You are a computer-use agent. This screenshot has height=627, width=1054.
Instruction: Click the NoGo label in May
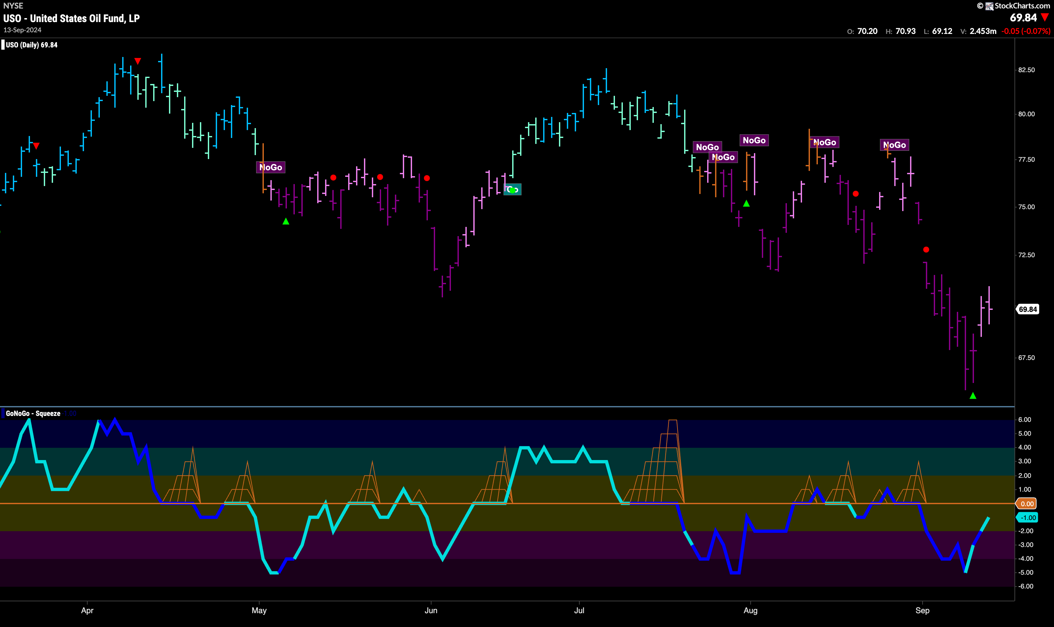(x=270, y=167)
